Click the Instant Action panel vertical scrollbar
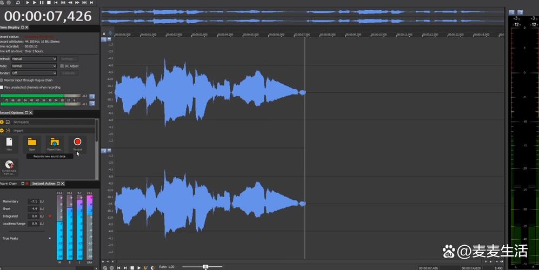Image resolution: width=539 pixels, height=270 pixels. (x=97, y=148)
